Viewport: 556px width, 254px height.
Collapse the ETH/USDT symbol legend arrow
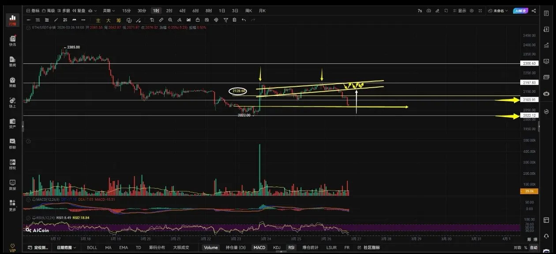point(28,27)
